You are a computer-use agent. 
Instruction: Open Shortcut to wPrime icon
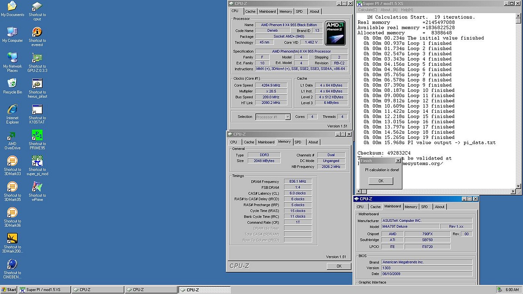37,191
